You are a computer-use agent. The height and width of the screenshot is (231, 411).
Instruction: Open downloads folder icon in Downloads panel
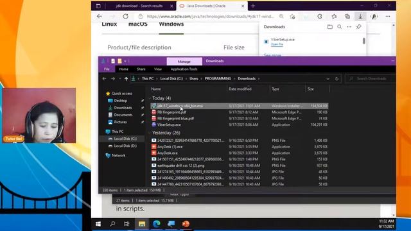pos(329,27)
